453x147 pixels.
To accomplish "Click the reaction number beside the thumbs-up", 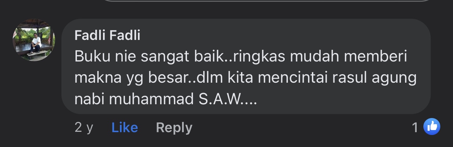I will (415, 127).
